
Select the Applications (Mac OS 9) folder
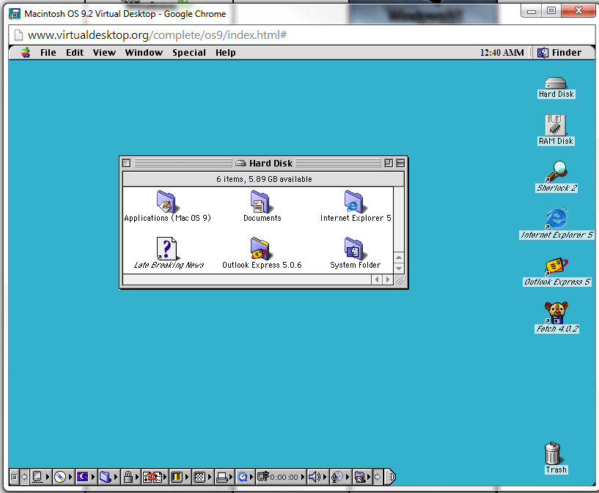(x=167, y=206)
